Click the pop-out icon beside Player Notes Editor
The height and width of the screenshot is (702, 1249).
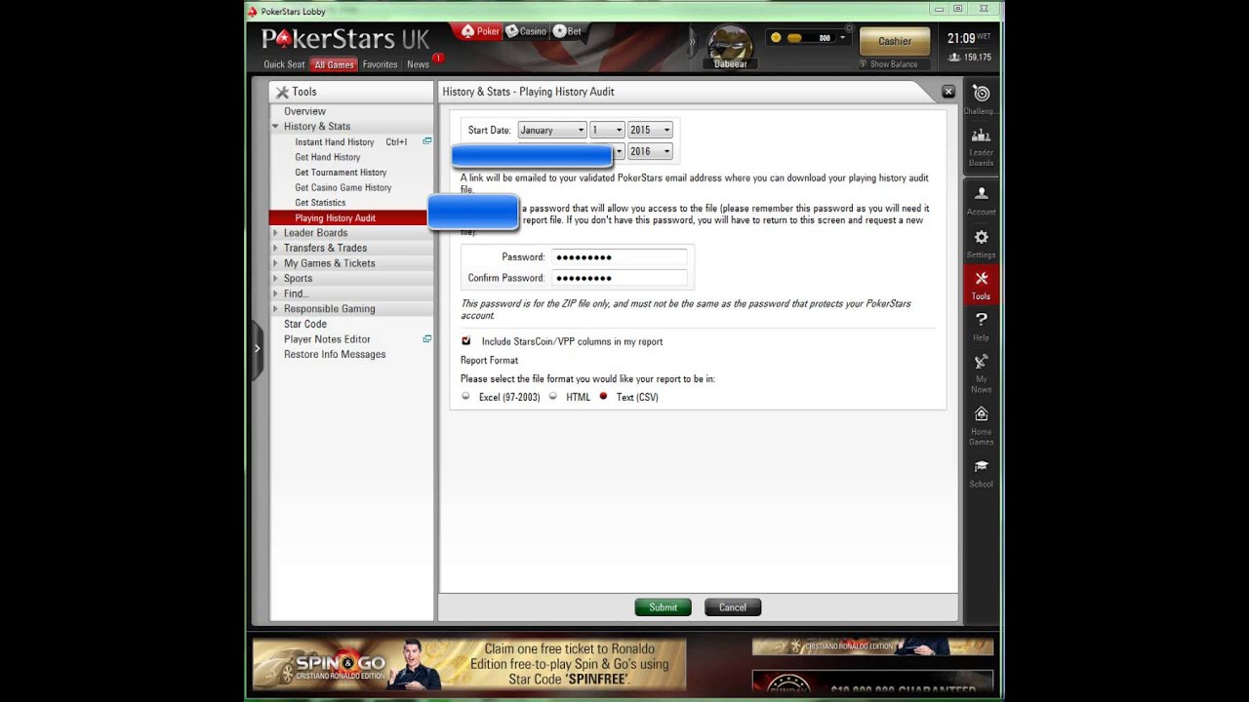426,339
